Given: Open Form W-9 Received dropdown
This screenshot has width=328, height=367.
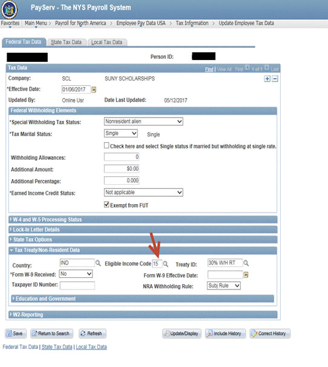Looking at the screenshot, I should pos(76,274).
